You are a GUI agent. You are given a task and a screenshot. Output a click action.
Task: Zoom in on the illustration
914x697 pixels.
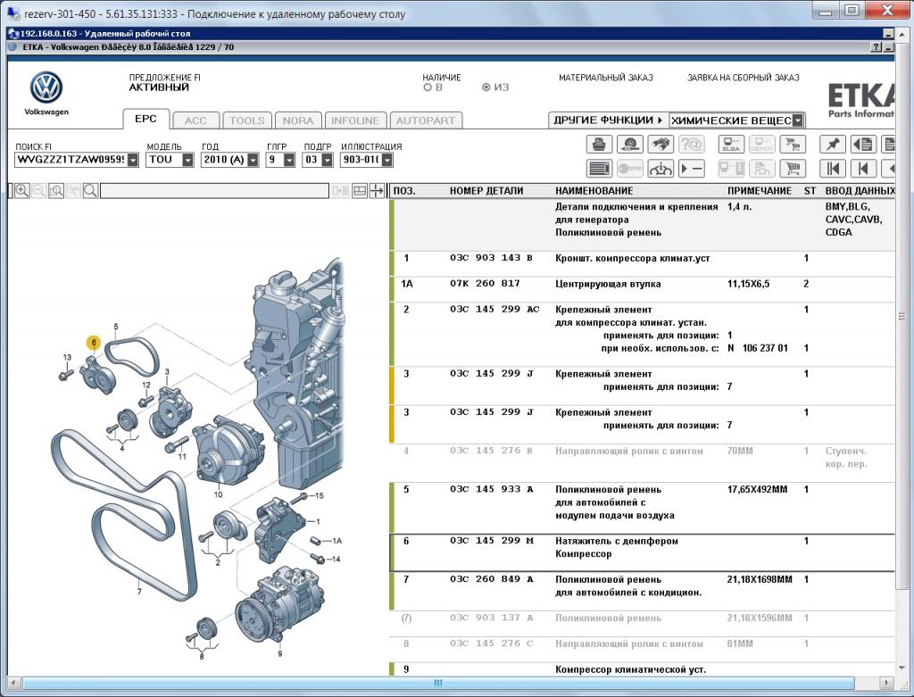[22, 191]
